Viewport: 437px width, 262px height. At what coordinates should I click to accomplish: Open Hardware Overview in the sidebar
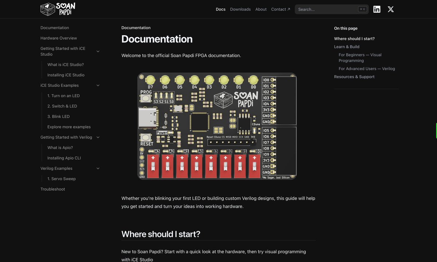[59, 38]
